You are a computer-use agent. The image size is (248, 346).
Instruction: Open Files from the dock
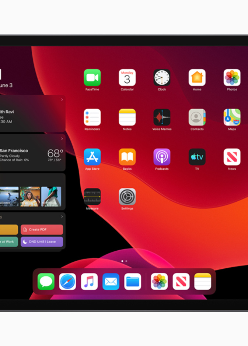[x=133, y=282]
